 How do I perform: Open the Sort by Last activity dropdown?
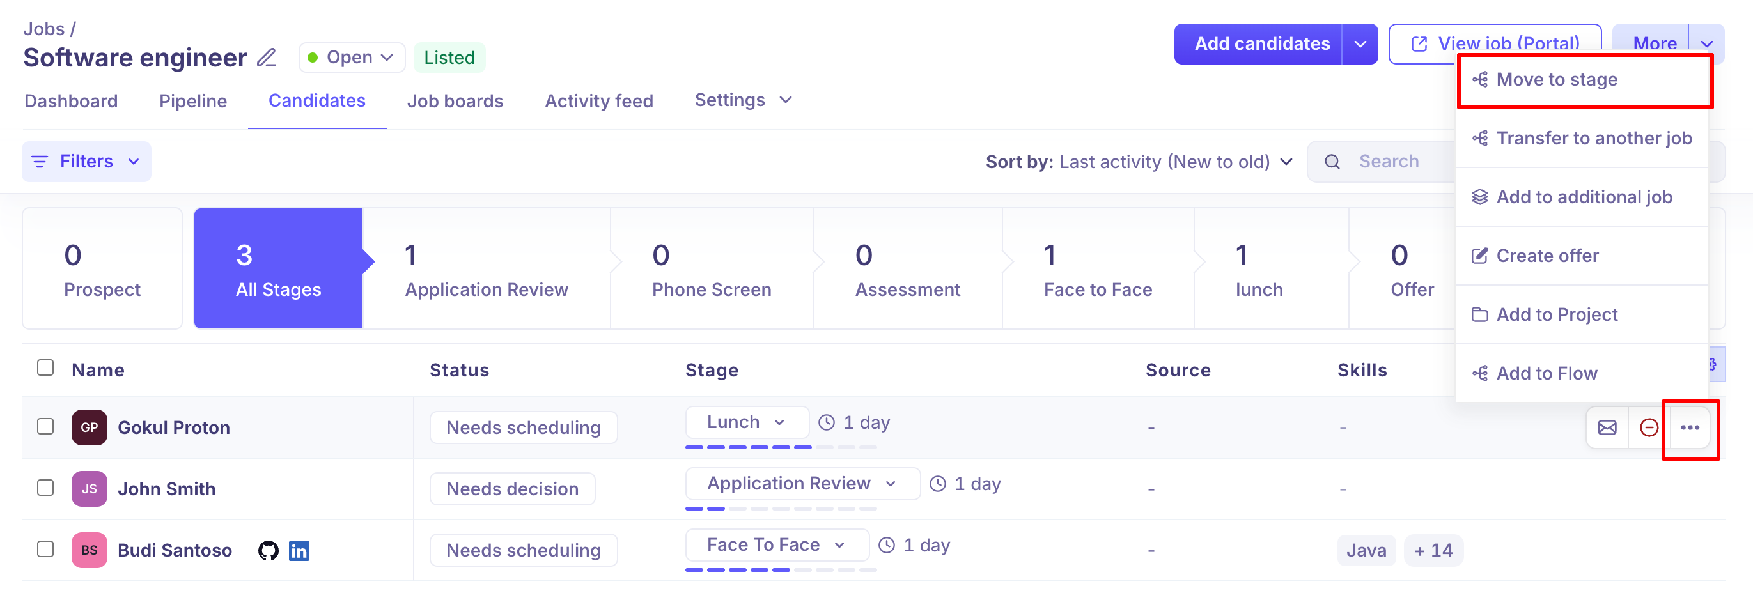point(1139,162)
